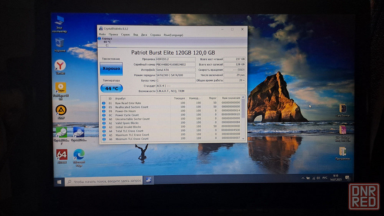This screenshot has width=384, height=216.
Task: Open the Диск menu
Action: pos(144,35)
